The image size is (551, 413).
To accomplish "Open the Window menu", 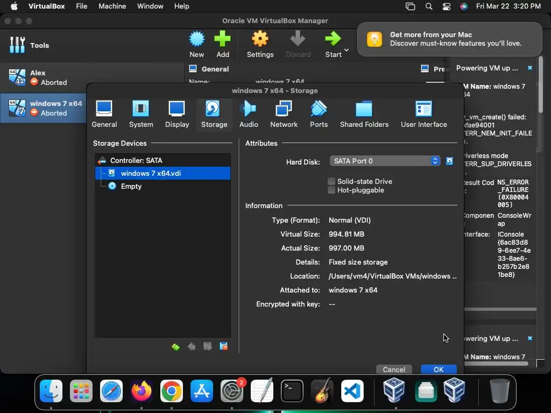I will [x=150, y=6].
